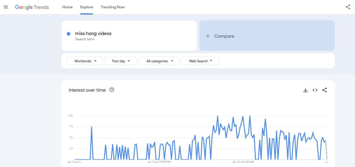Click the Jul 15 10:50 PM axis label
Screen dimensions: 355x167
159,162
